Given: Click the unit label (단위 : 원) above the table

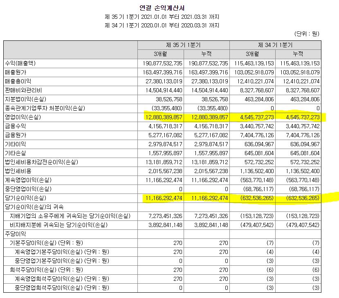Looking at the screenshot, I should pos(307,33).
